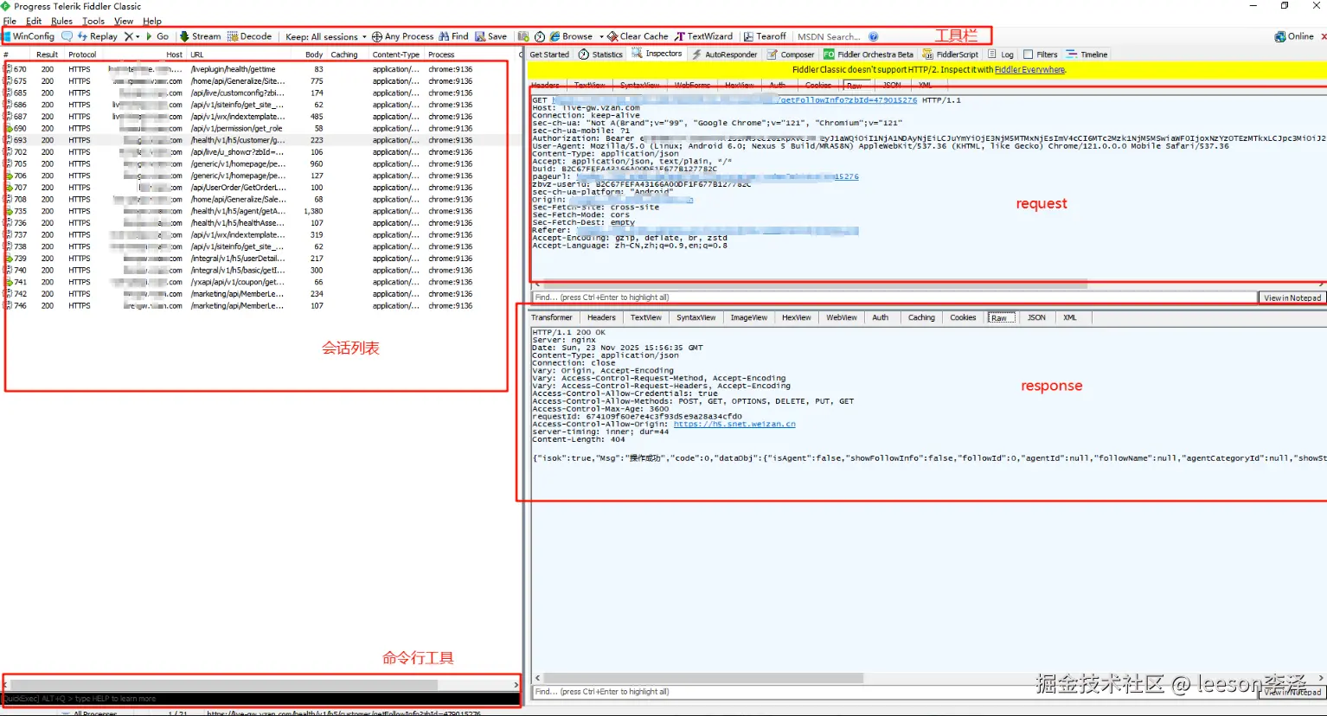Launch Browse in Internet Explorer
The image size is (1327, 716).
(x=571, y=36)
